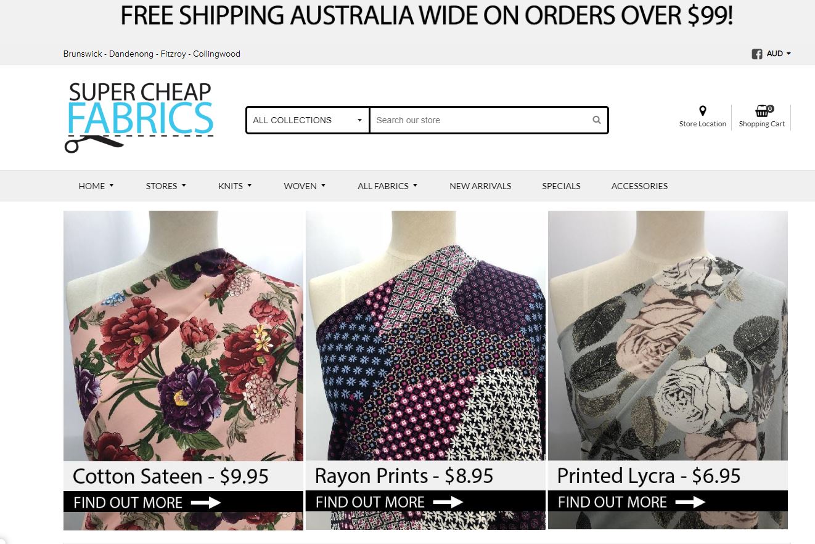Screen dimensions: 815x544
Task: Open the ACCESSORIES menu item
Action: (639, 186)
